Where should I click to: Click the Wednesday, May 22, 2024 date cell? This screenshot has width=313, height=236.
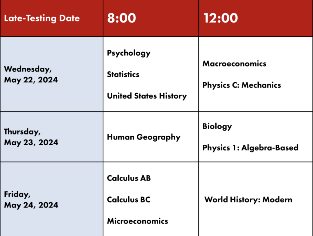coord(51,74)
